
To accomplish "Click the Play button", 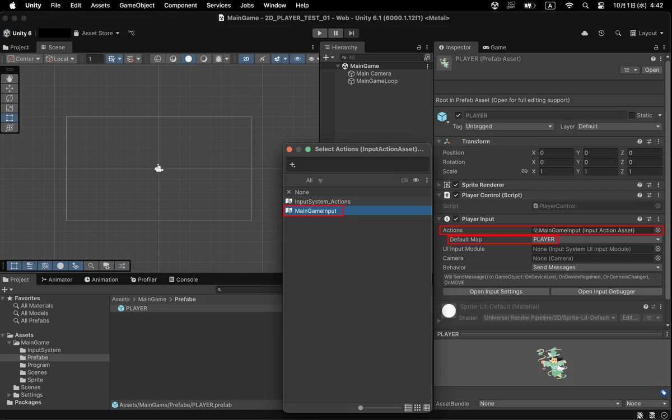I will 320,33.
